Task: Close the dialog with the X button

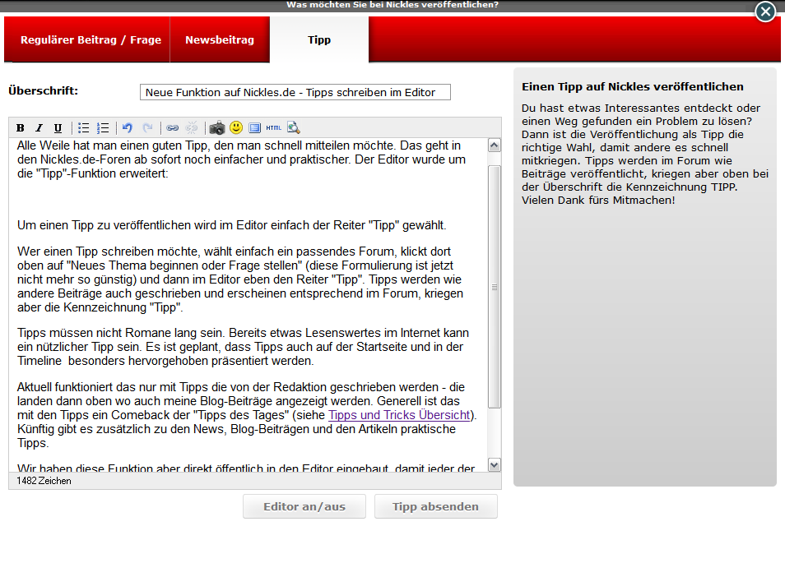Action: (x=765, y=12)
